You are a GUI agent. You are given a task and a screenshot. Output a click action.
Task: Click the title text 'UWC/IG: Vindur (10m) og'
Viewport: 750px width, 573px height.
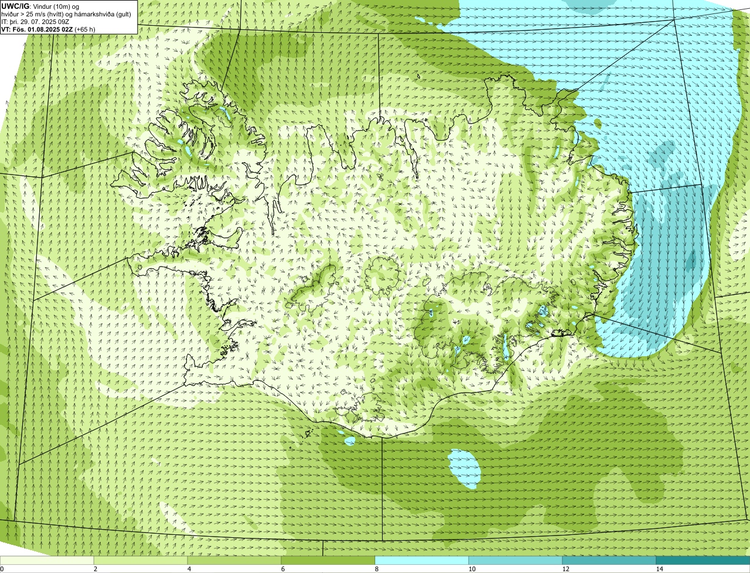[x=40, y=6]
